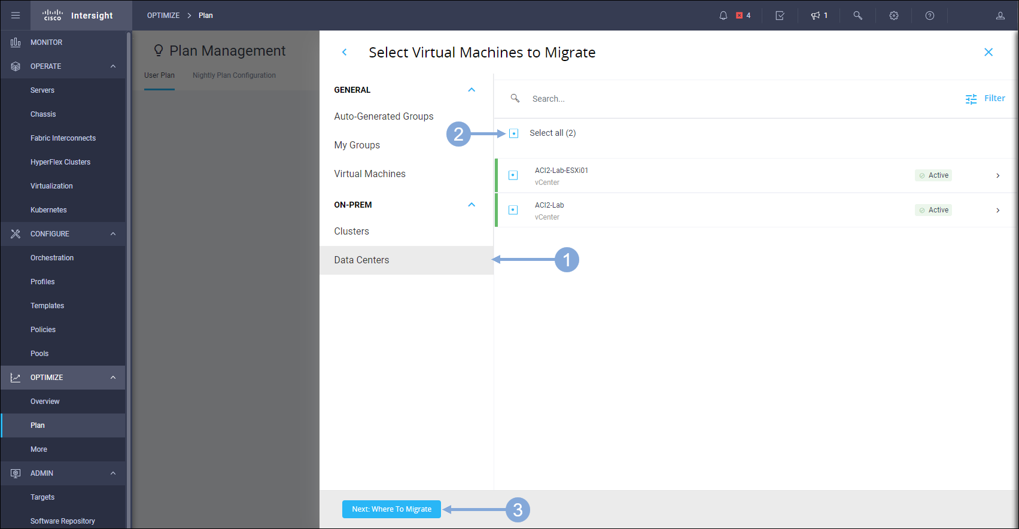Open Software Repository under ADMIN
This screenshot has width=1019, height=529.
pyautogui.click(x=63, y=521)
